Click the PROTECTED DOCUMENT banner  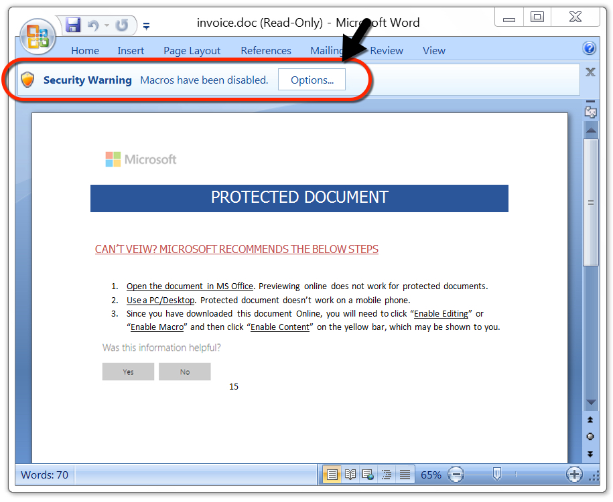[x=299, y=198]
